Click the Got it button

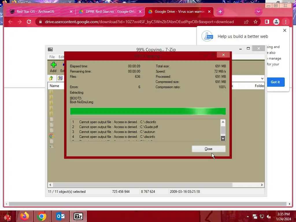point(275,82)
